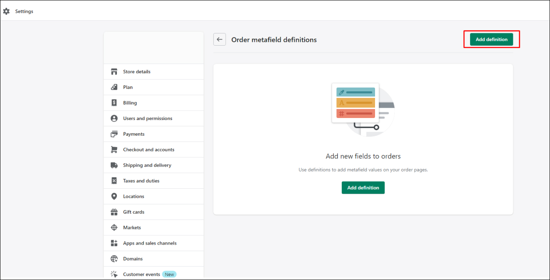The image size is (550, 280).
Task: Open Gift cards settings
Action: point(154,212)
